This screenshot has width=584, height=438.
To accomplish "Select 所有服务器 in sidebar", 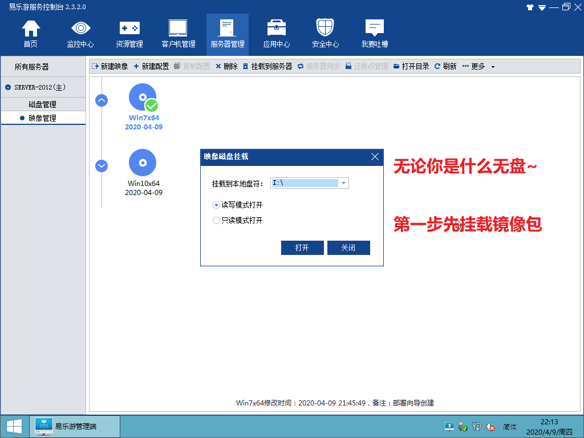I will click(32, 67).
